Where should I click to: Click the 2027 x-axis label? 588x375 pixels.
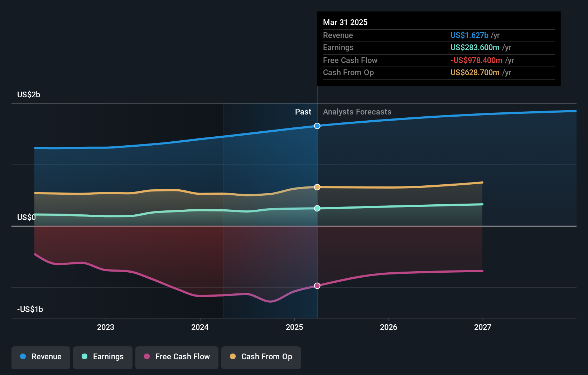483,327
